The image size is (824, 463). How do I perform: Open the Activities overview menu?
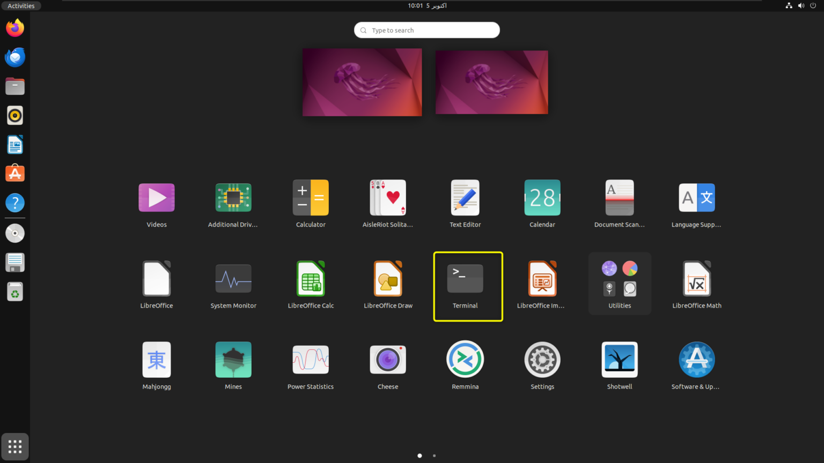21,5
